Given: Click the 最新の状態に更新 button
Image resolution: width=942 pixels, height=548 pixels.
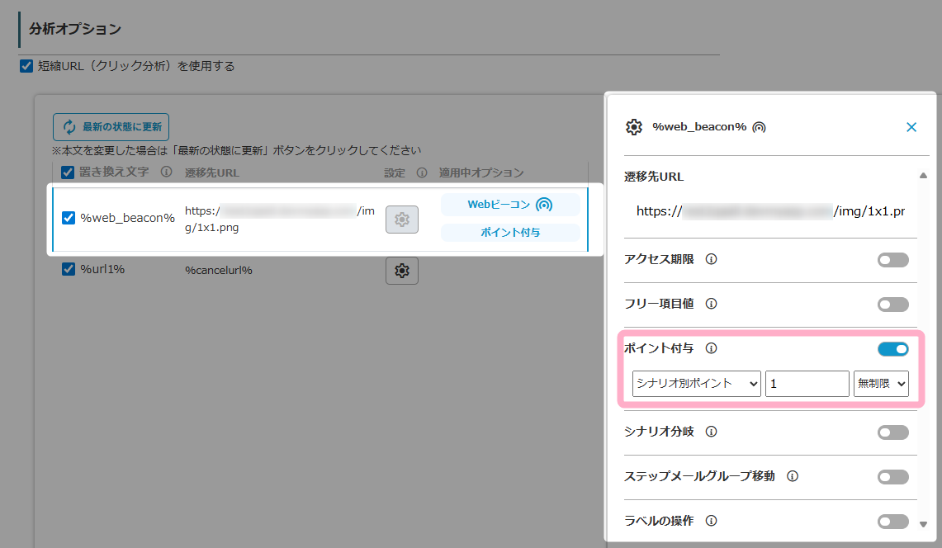Looking at the screenshot, I should pos(111,127).
